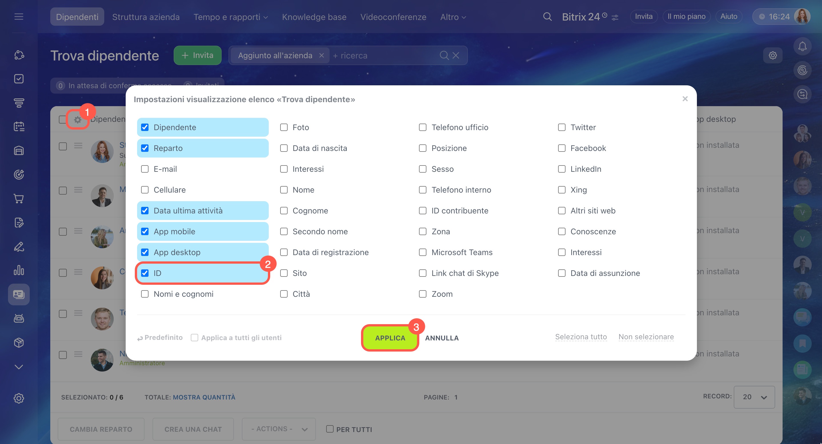Open the shopping cart sidebar icon
This screenshot has height=444, width=822.
(19, 199)
